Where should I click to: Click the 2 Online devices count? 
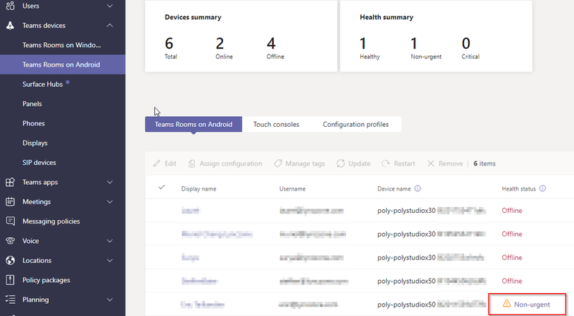(220, 44)
